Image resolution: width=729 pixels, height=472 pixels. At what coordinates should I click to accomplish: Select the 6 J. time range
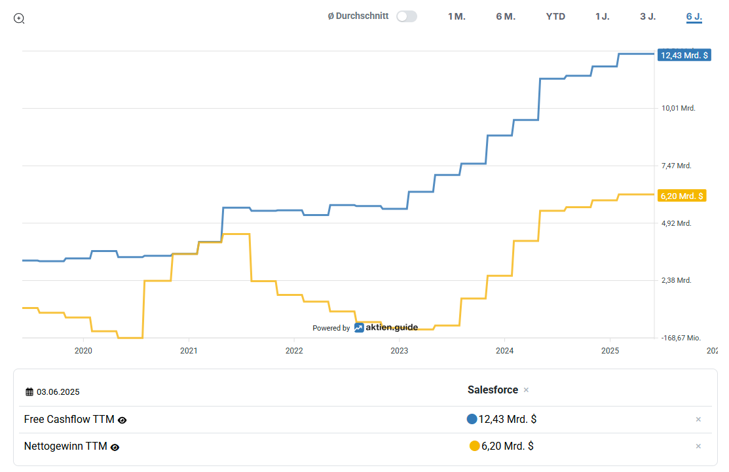coord(694,17)
